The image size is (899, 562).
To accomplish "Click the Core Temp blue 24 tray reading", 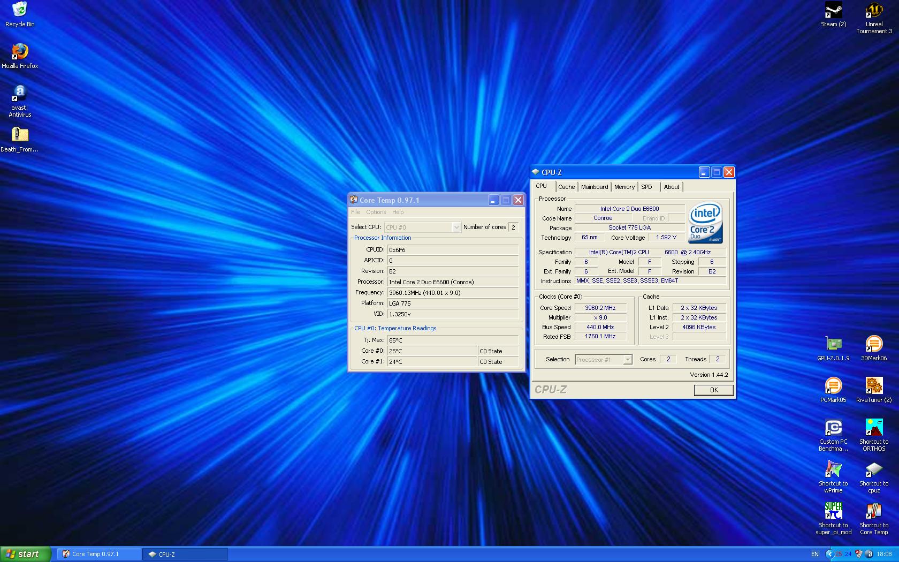I will click(x=848, y=554).
